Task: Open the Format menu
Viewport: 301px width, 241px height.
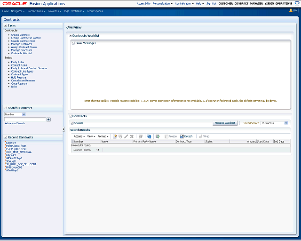Action: (x=103, y=137)
